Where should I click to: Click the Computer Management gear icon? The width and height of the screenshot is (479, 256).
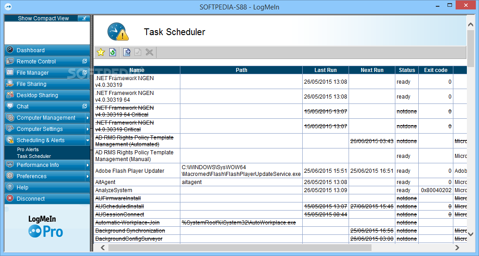[10, 117]
